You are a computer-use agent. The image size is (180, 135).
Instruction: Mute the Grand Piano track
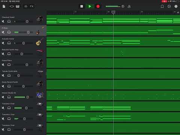pos(3,64)
